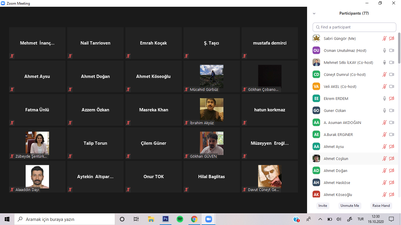Click muted mic icon on Emrah Koçak tile
The width and height of the screenshot is (401, 225).
click(128, 56)
